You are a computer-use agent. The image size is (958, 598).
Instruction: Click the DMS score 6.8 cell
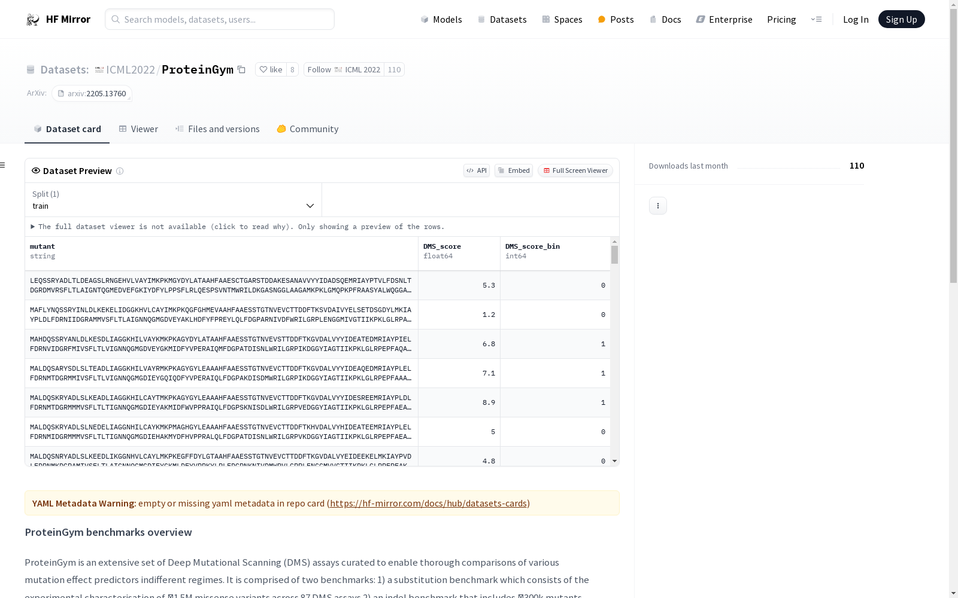point(459,344)
